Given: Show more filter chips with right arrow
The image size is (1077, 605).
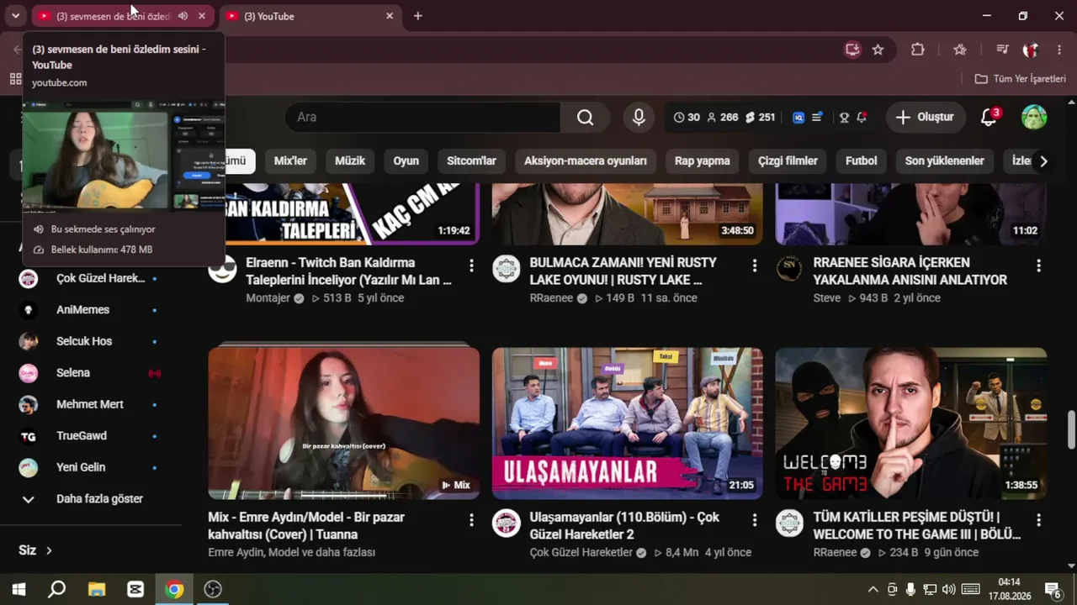Looking at the screenshot, I should (x=1043, y=160).
